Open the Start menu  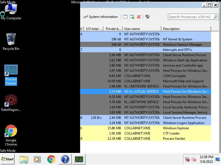[x=7, y=159]
